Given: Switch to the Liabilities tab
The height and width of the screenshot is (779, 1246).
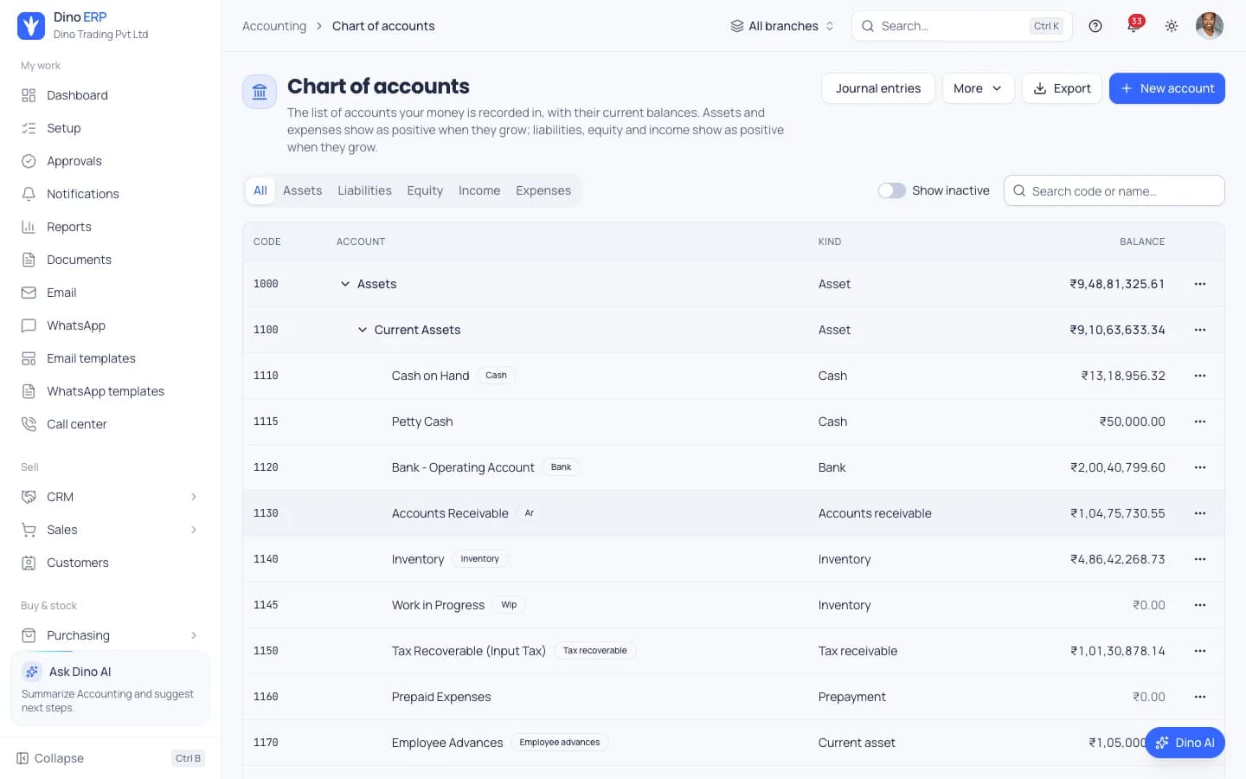Looking at the screenshot, I should tap(364, 190).
